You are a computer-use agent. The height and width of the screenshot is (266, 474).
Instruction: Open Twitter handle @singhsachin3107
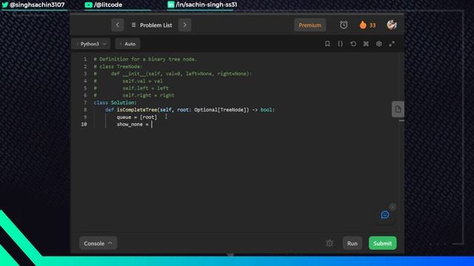tap(33, 5)
